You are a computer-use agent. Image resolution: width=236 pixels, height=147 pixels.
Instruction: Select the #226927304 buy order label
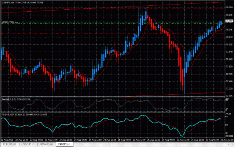click(x=10, y=22)
